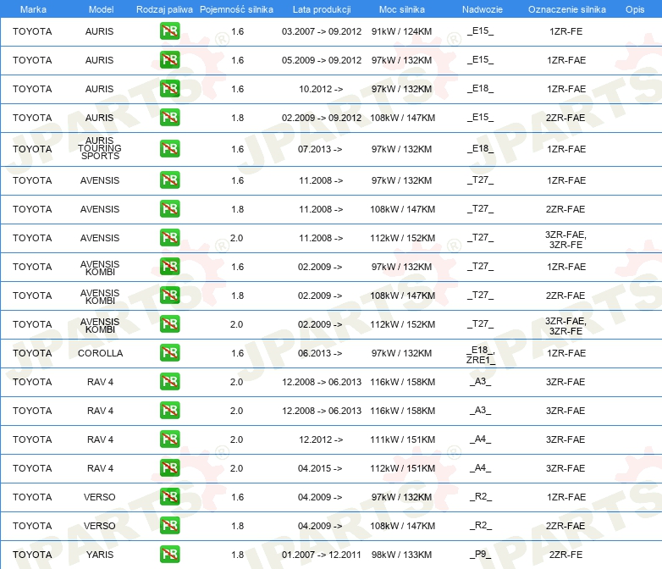Select the '98kW / 133KM' power cell
This screenshot has height=569, width=662.
pos(402,555)
